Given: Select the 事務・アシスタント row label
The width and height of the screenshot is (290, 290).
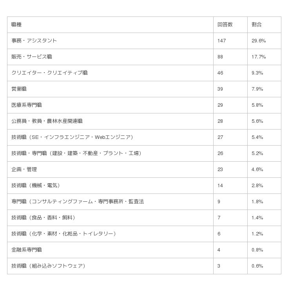Looking at the screenshot, I should [34, 41].
